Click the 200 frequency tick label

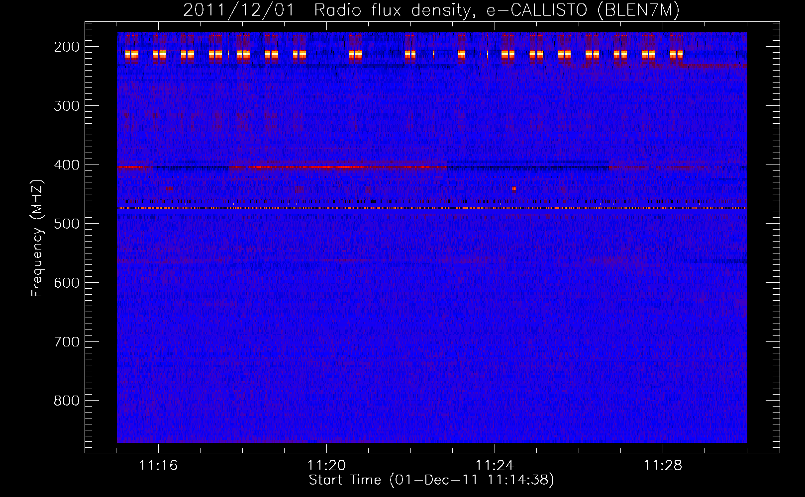click(67, 47)
